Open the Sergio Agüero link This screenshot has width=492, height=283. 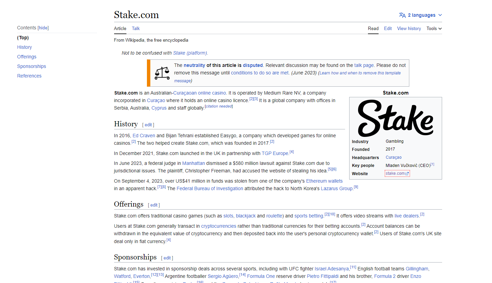point(223,276)
